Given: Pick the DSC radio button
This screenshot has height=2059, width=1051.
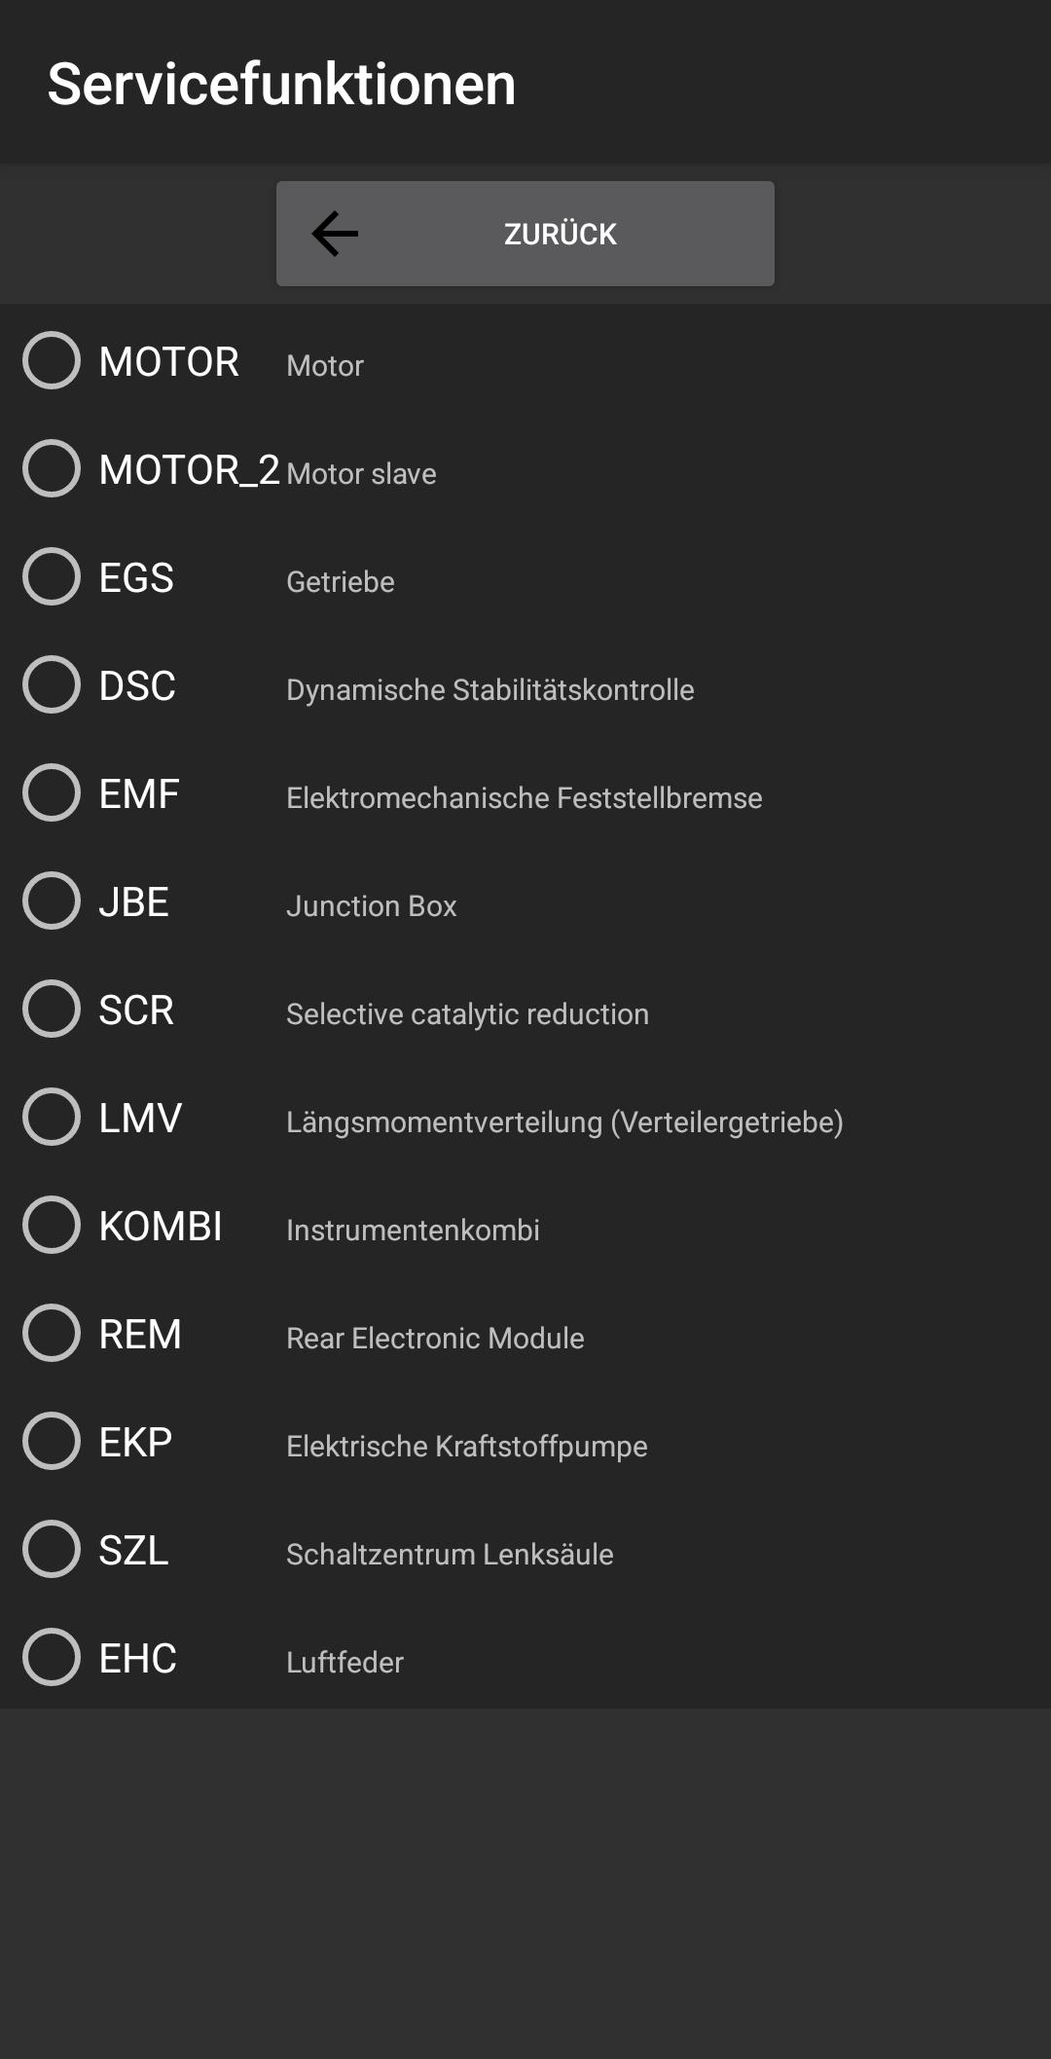Looking at the screenshot, I should click(x=52, y=684).
